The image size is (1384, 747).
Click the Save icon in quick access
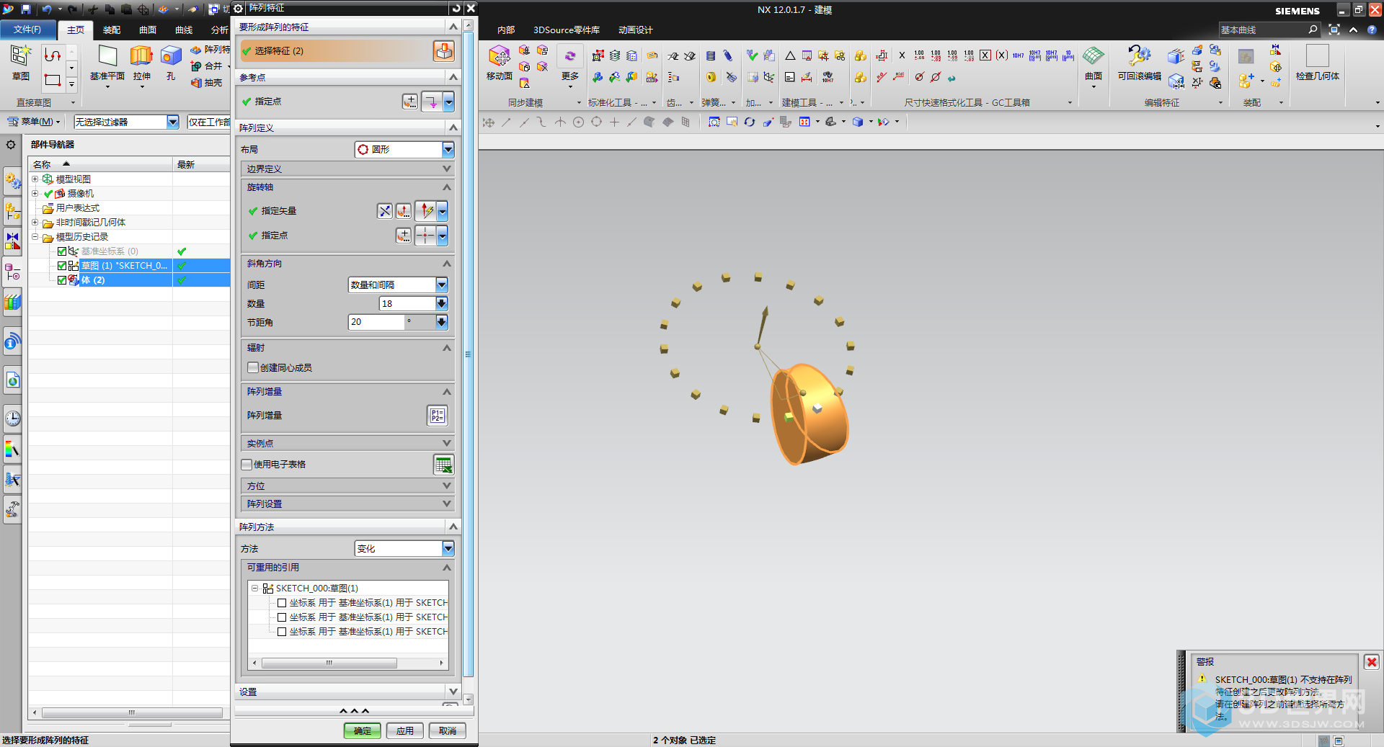point(26,9)
